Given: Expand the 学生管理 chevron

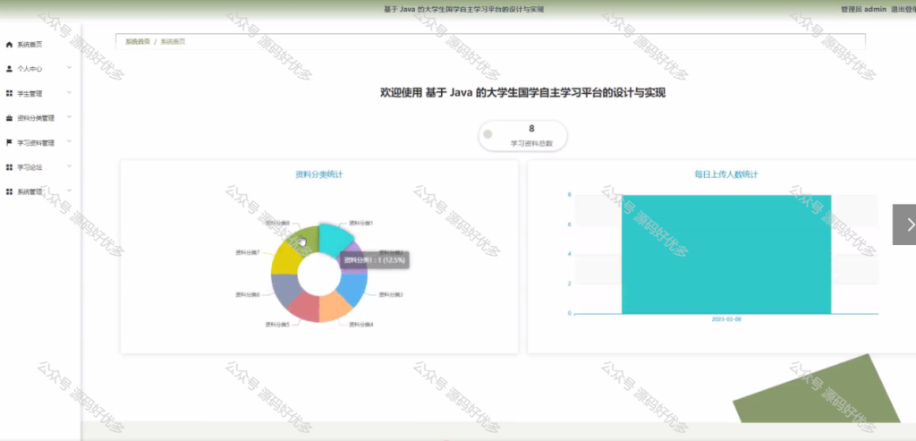Looking at the screenshot, I should (x=69, y=92).
